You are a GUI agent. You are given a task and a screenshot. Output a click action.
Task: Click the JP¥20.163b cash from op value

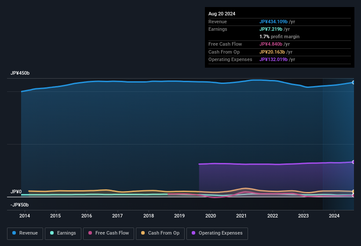[x=272, y=52]
